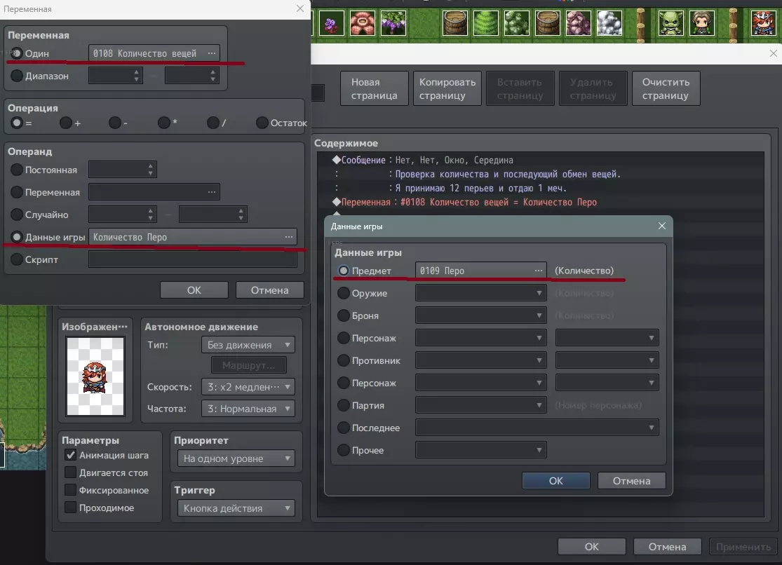Click the Скрипт text input field
Screen dimensions: 782x565
pos(192,259)
